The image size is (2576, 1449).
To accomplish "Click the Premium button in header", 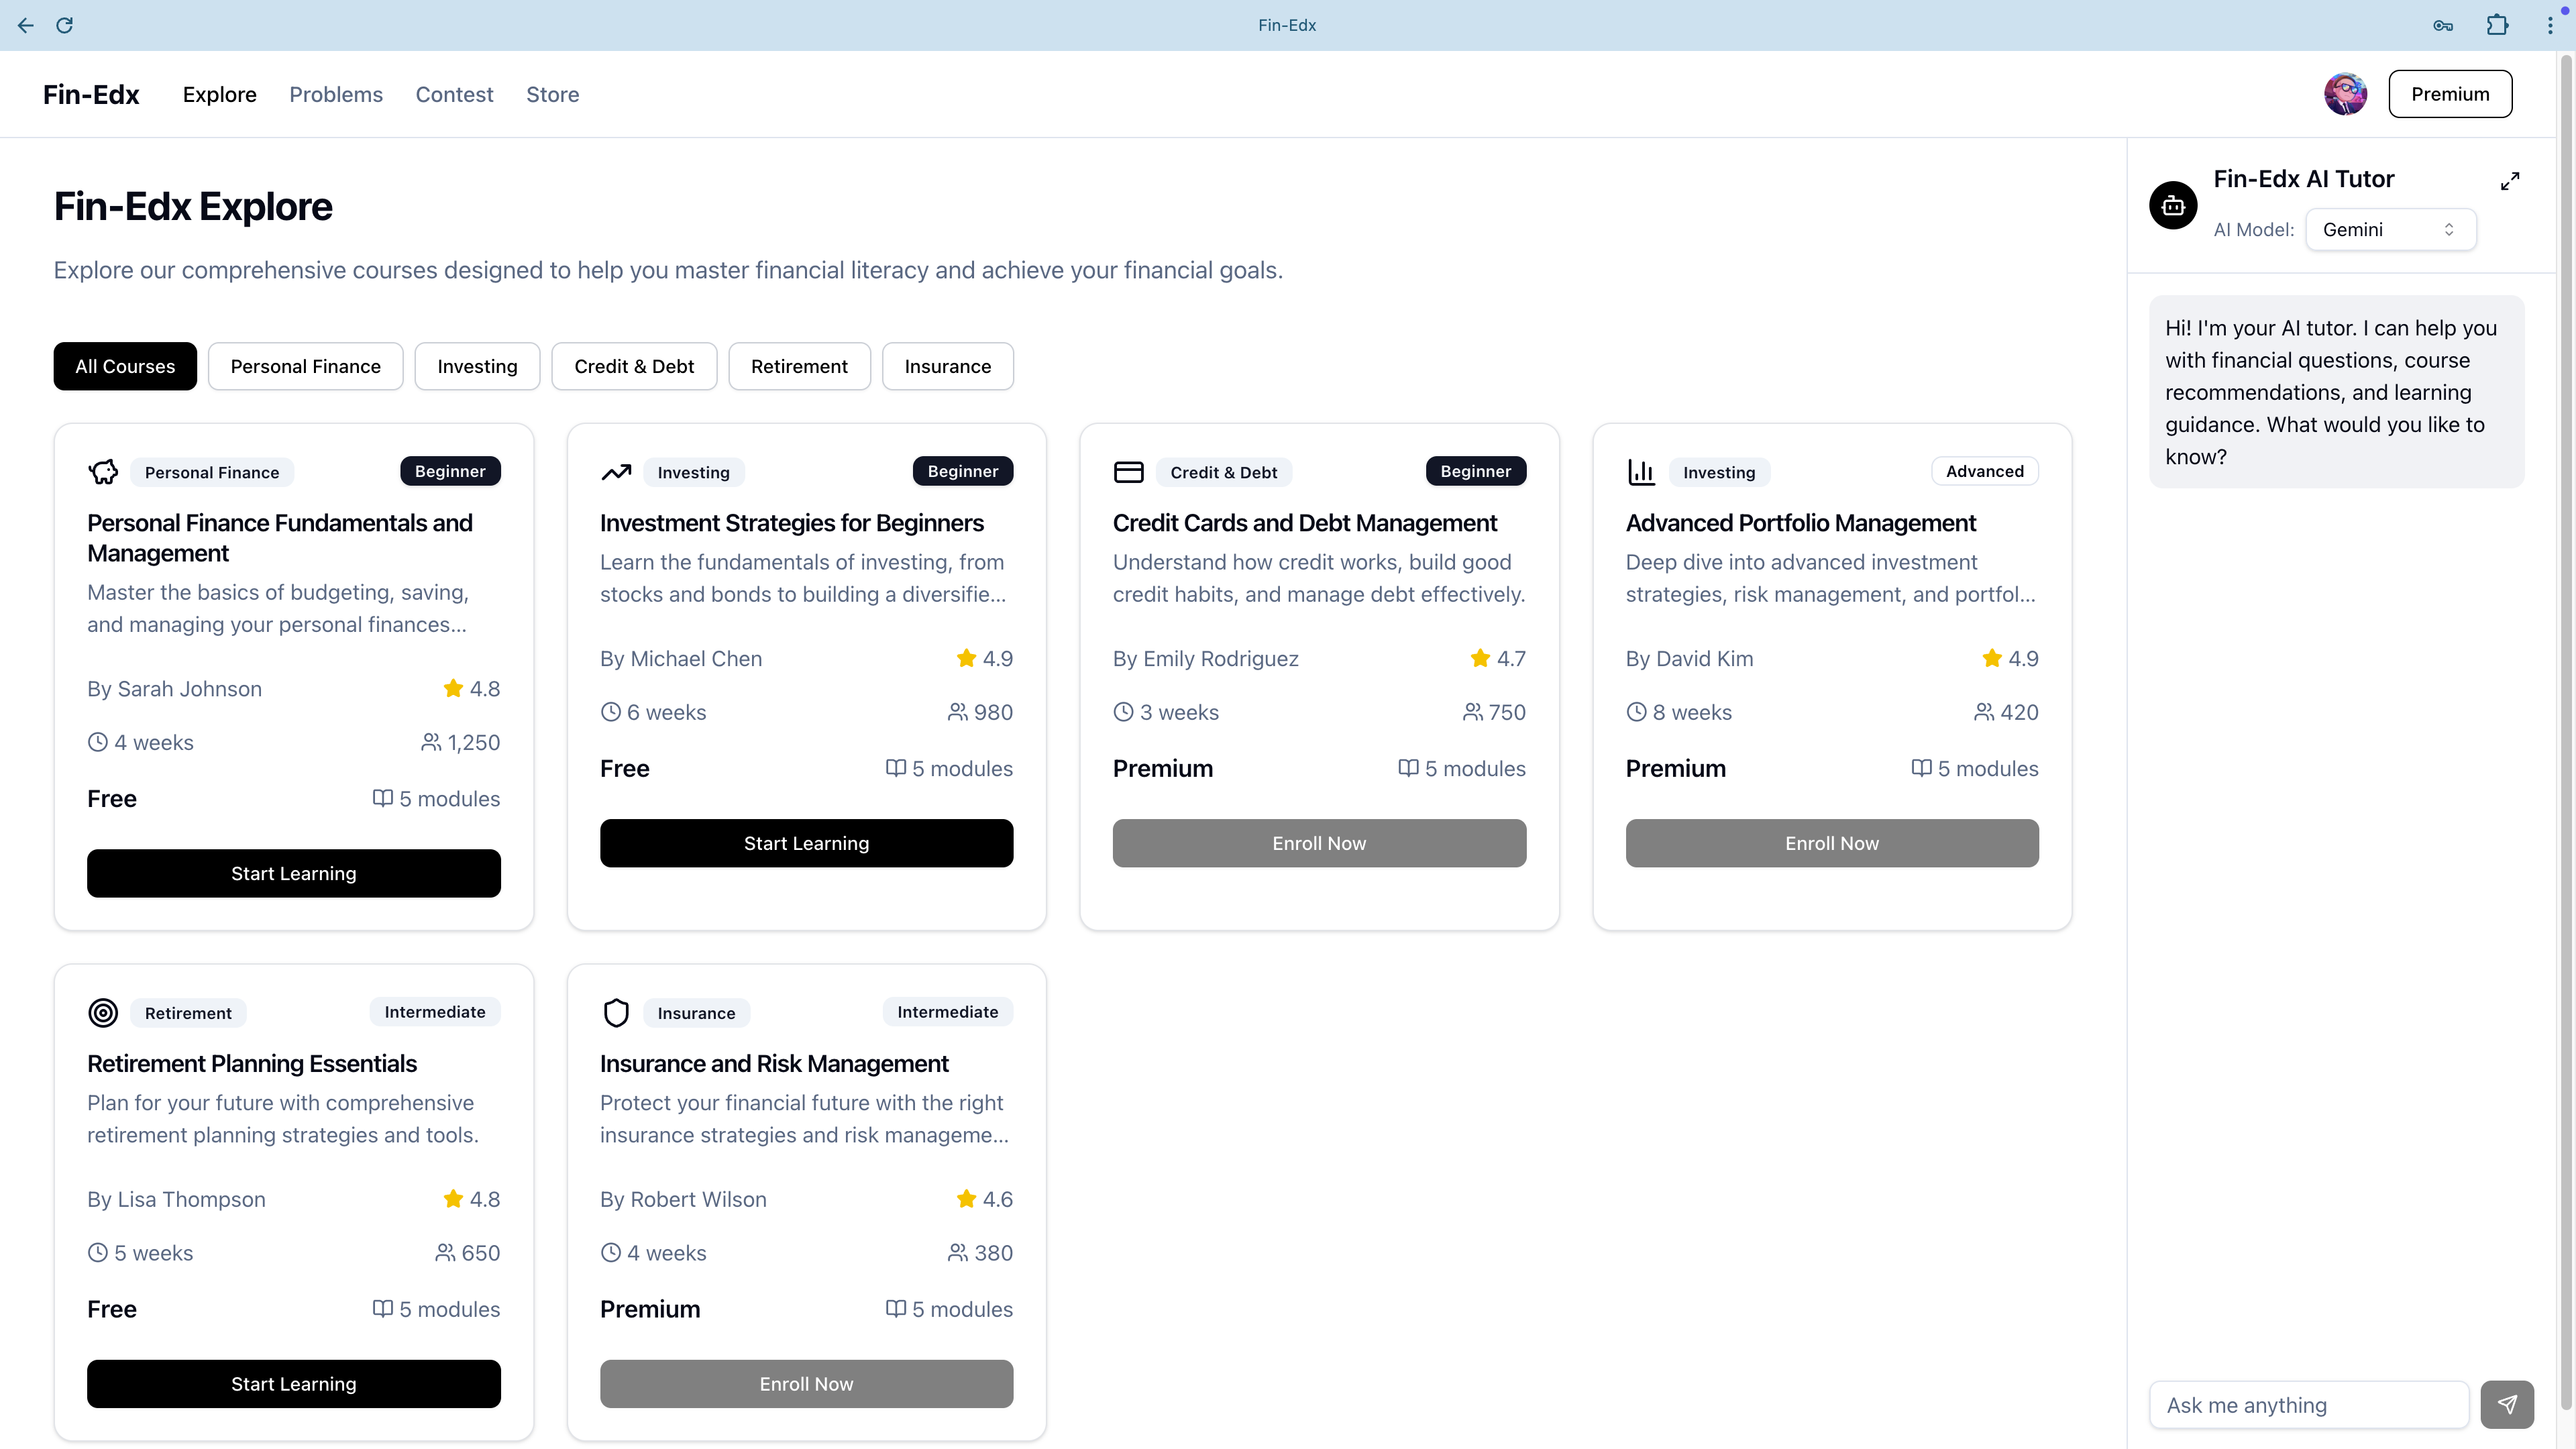I will point(2449,94).
